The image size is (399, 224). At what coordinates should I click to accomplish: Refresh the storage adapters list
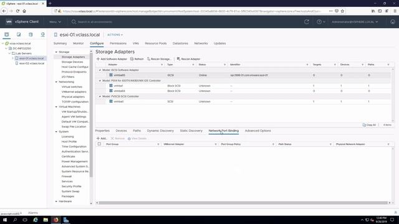[x=137, y=59]
